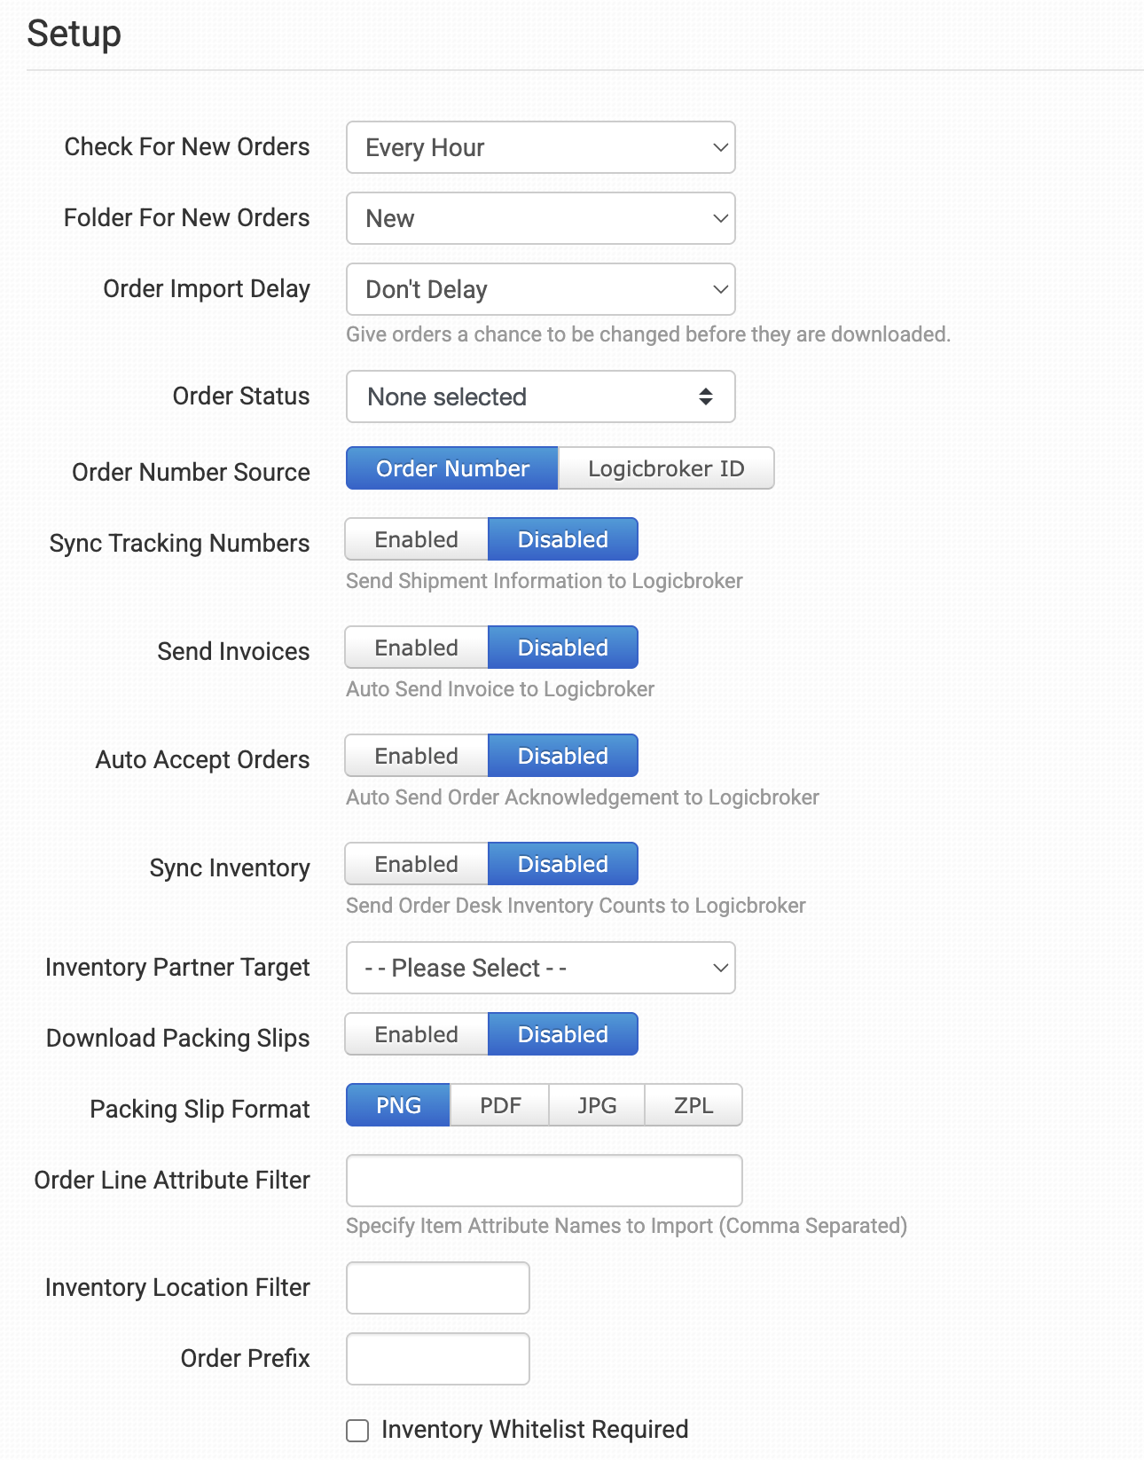Click Disabled for Sync Inventory

click(562, 864)
